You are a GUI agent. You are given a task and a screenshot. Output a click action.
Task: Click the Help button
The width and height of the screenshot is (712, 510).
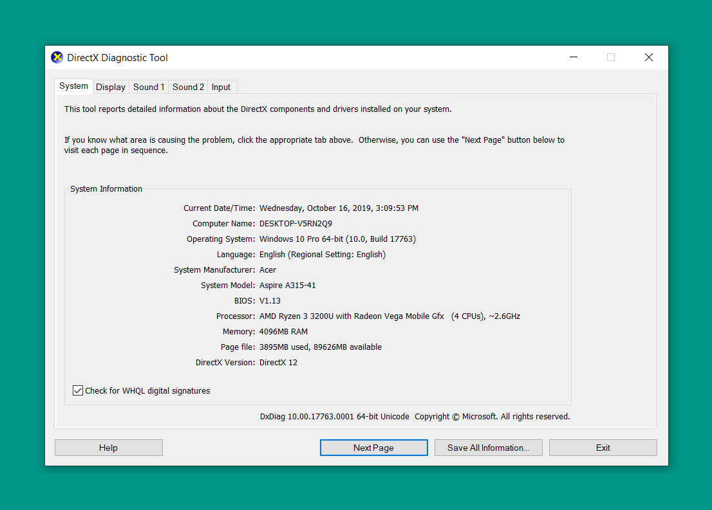(109, 448)
